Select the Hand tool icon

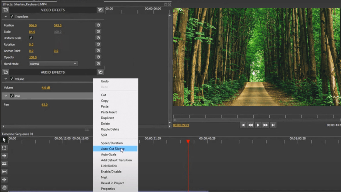(x=4, y=187)
